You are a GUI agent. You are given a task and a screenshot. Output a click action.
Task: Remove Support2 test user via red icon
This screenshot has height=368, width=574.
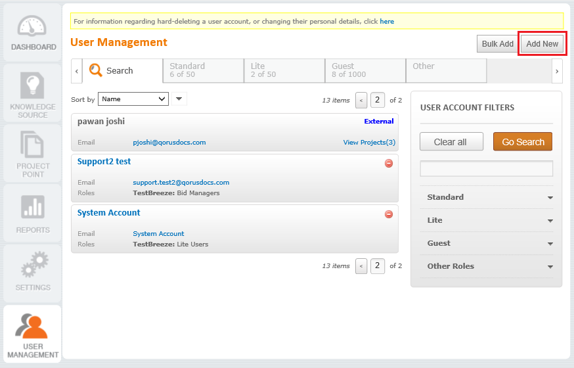[389, 164]
